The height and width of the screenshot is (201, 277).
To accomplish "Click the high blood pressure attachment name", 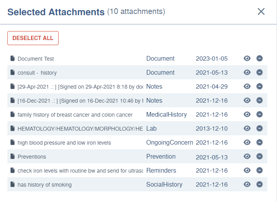I will (64, 143).
